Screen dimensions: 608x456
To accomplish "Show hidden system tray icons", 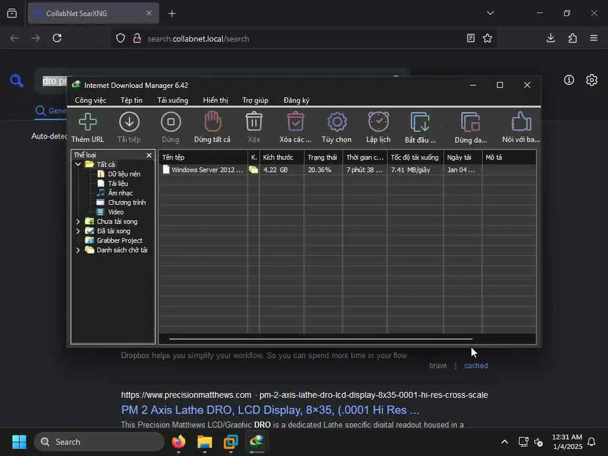I will [505, 442].
